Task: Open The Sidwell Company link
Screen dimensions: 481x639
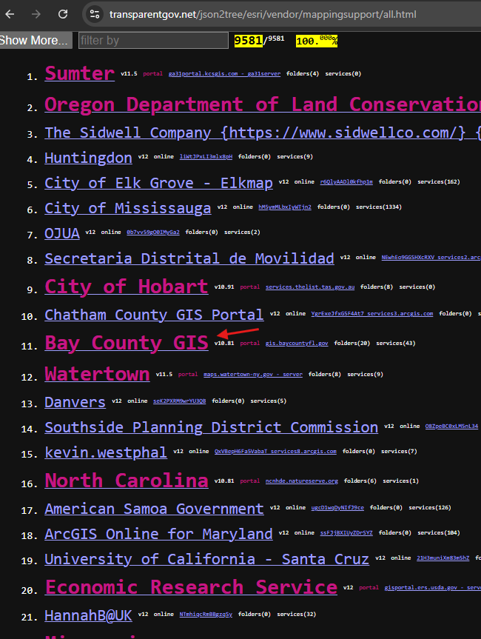Action: (x=263, y=133)
